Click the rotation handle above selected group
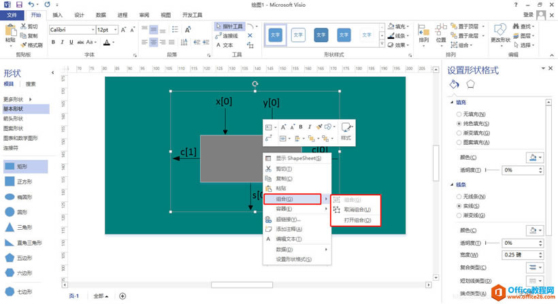Image resolution: width=558 pixels, height=304 pixels. tap(255, 84)
